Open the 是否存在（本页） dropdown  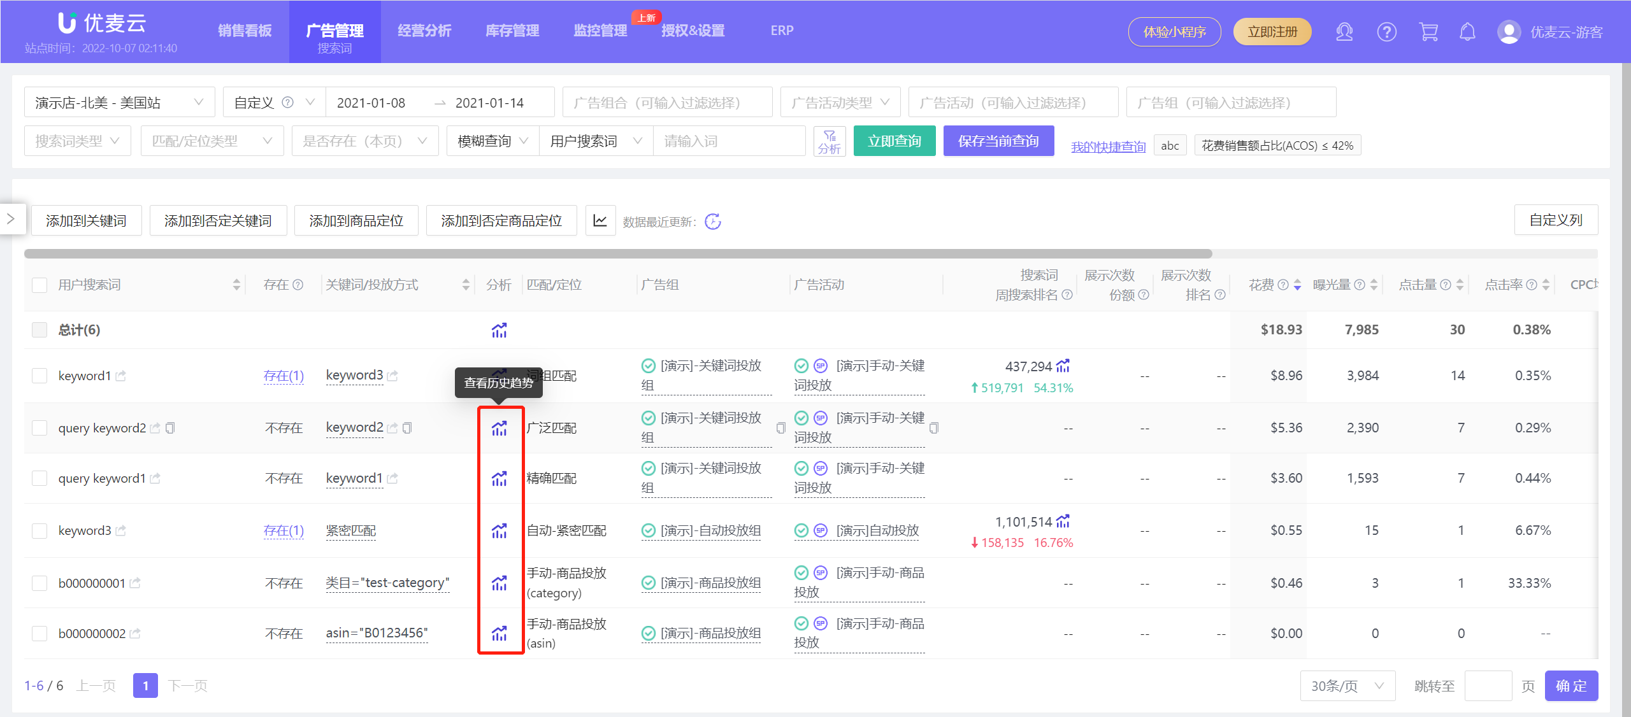click(x=365, y=141)
